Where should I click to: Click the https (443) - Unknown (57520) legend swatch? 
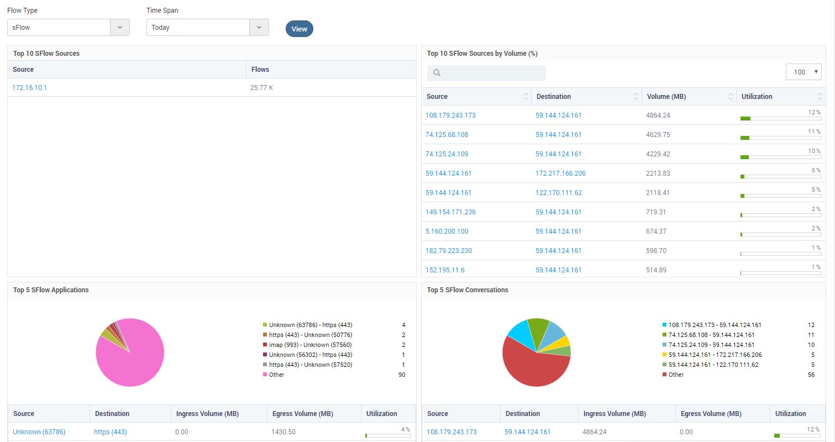tap(265, 365)
